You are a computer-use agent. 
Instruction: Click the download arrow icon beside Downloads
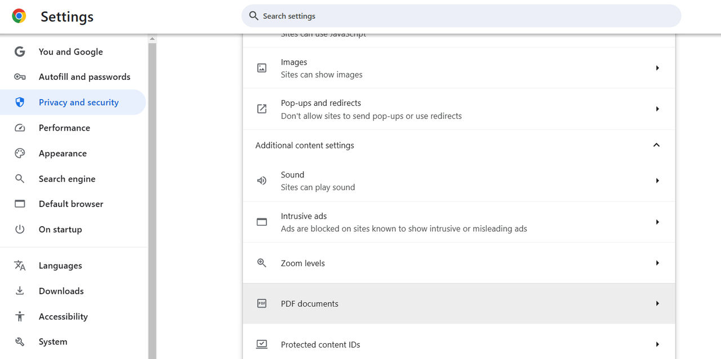click(x=20, y=291)
